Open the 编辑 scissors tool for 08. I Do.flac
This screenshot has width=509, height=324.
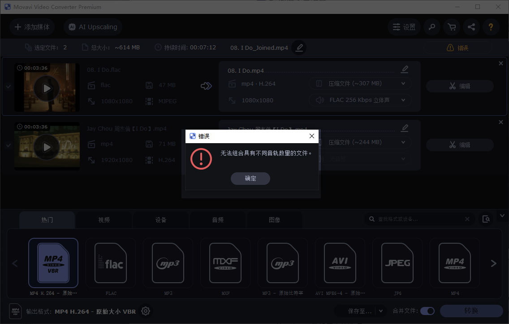pyautogui.click(x=460, y=86)
